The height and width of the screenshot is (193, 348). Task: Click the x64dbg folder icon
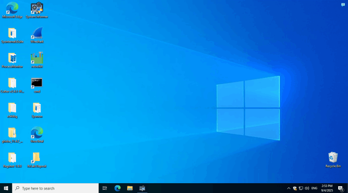click(x=12, y=108)
